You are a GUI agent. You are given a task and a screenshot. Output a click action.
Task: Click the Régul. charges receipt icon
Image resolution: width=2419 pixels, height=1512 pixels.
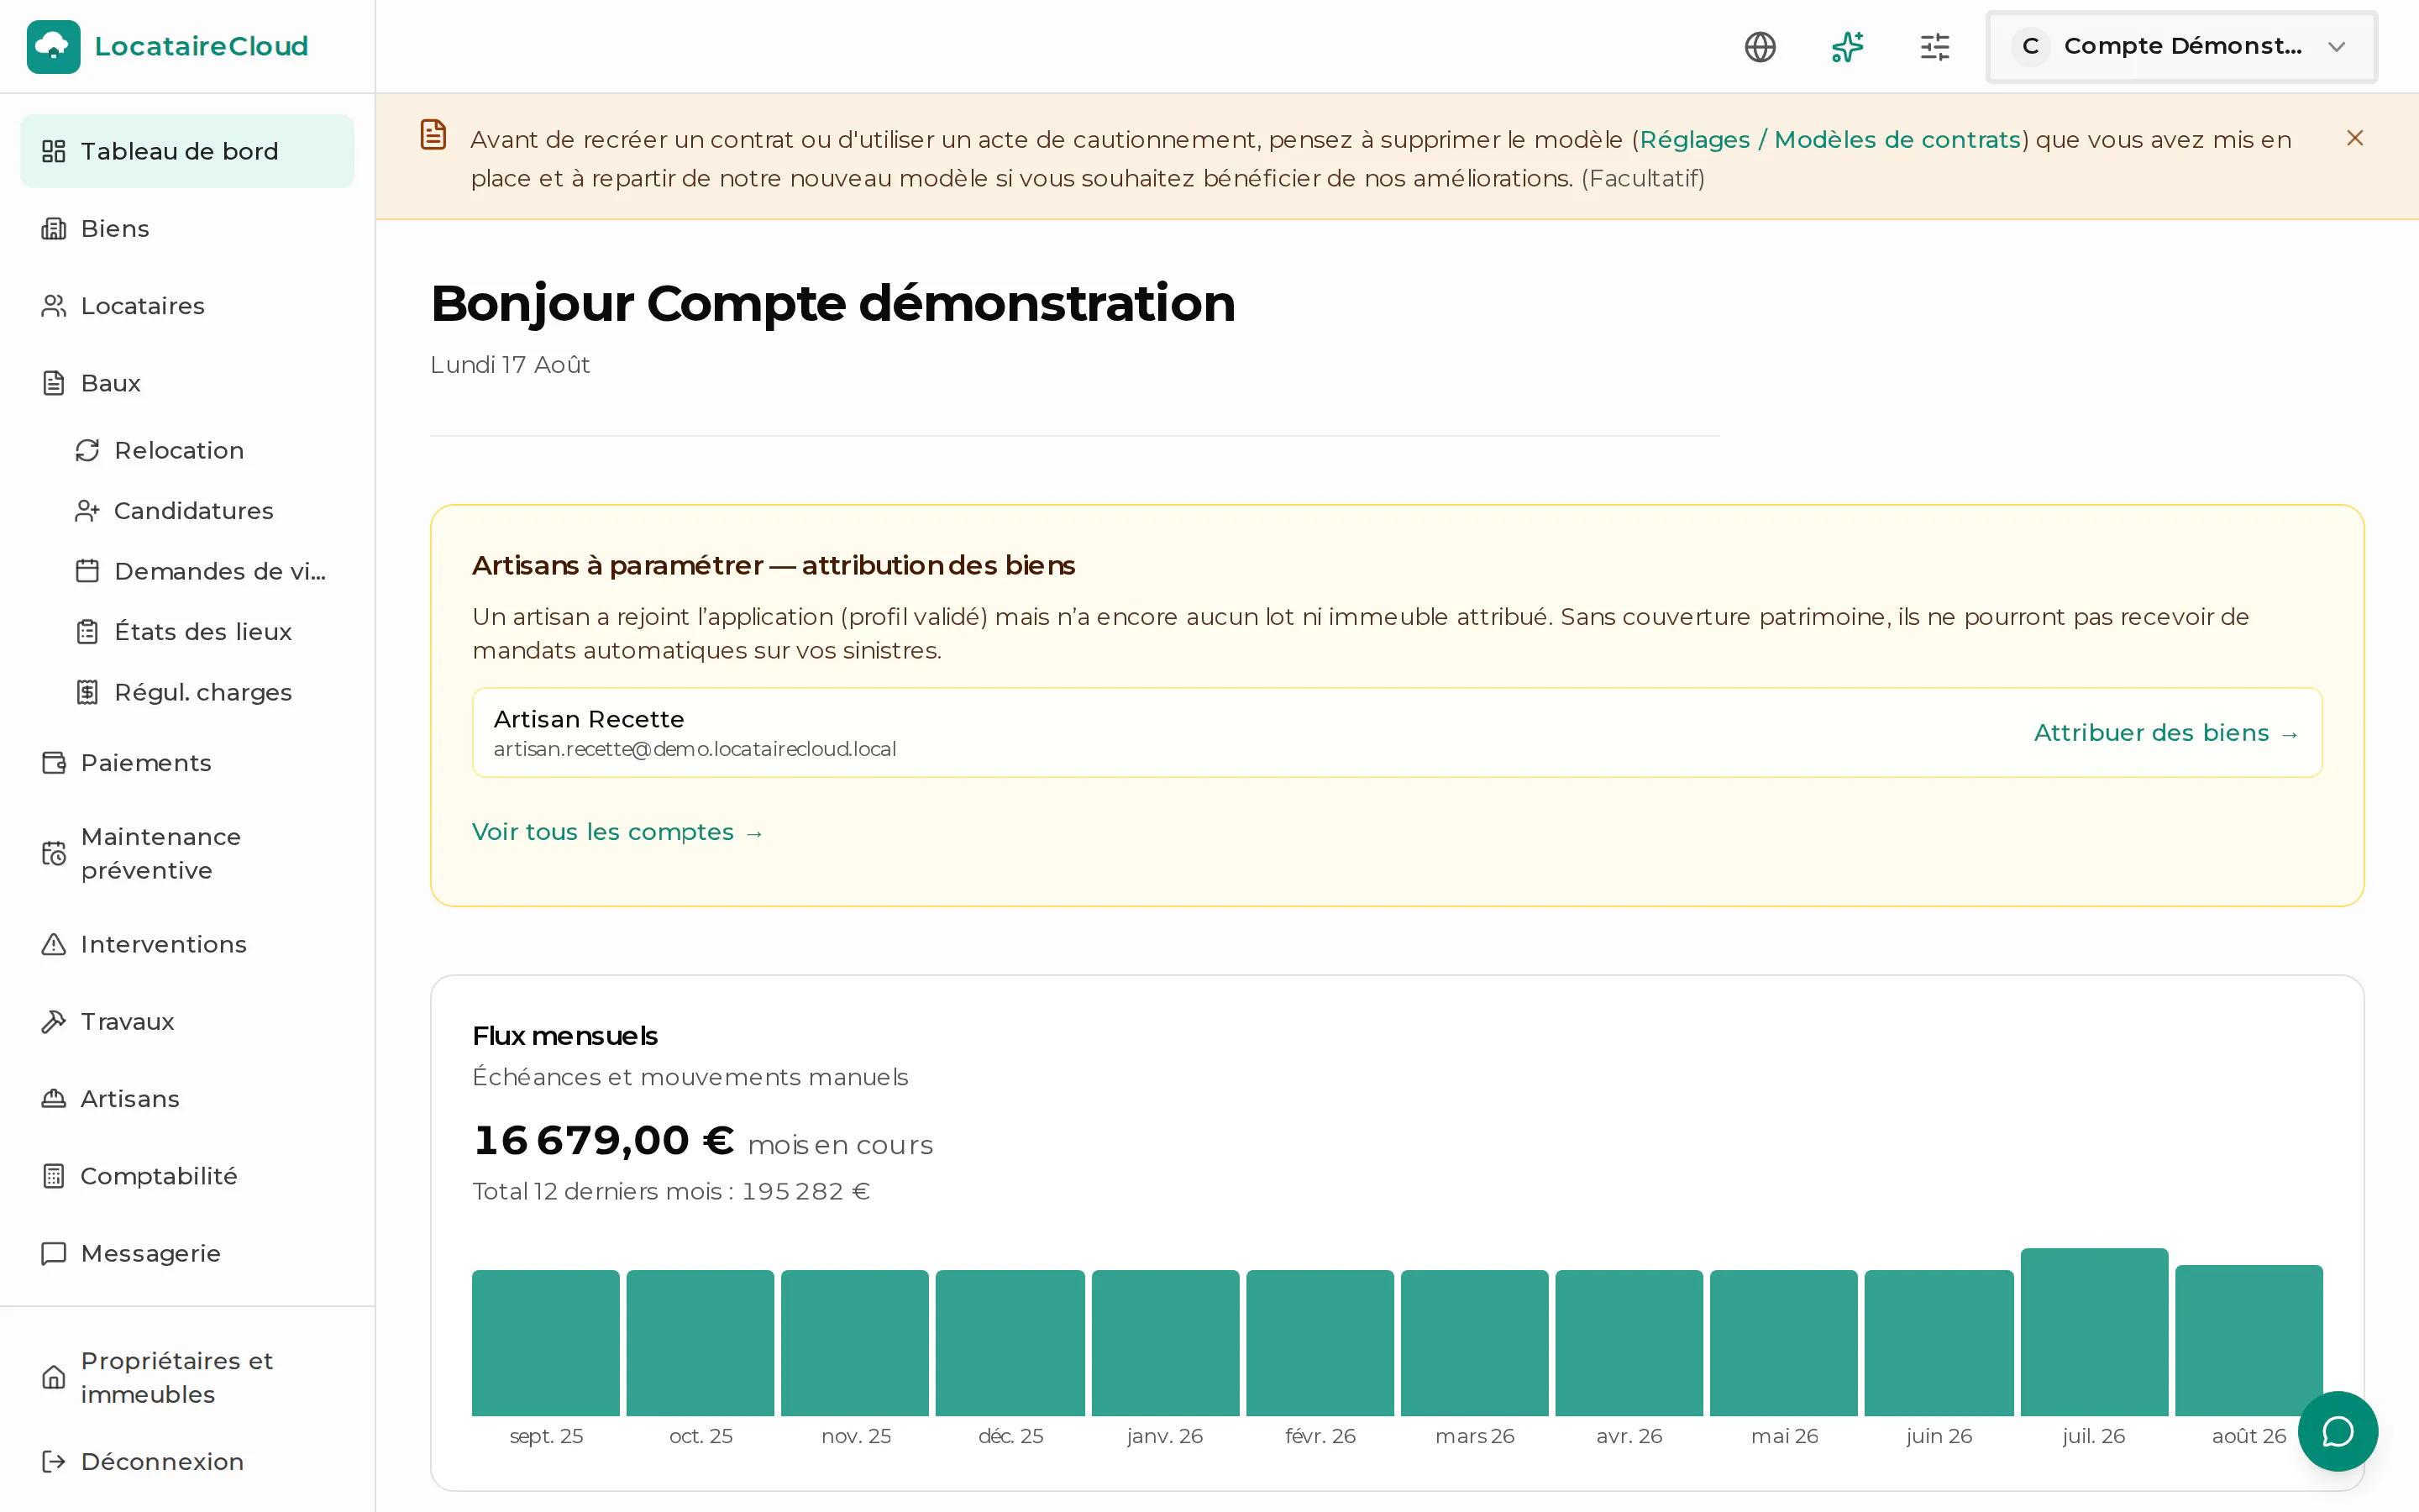[87, 692]
